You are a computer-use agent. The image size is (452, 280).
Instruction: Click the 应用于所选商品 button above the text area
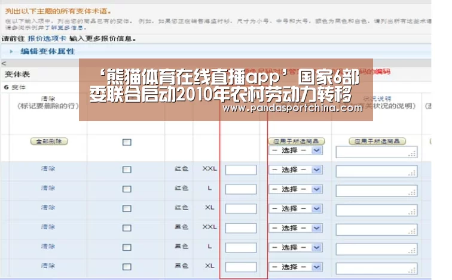pyautogui.click(x=377, y=141)
